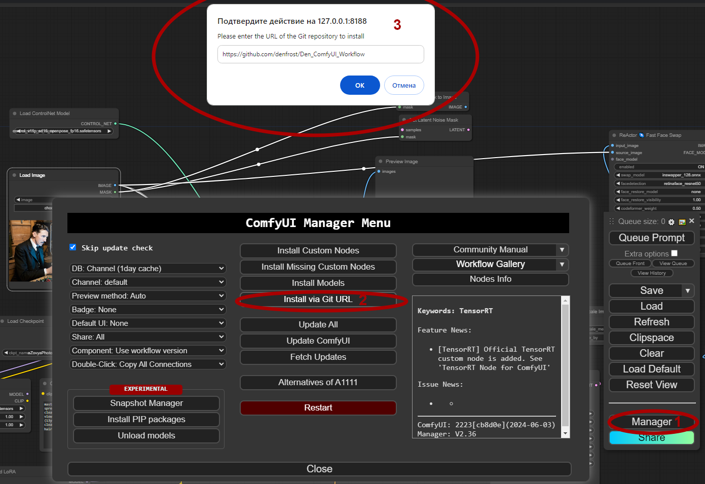This screenshot has width=705, height=484.
Task: Click ReActor input_image connector dot
Action: 612,145
